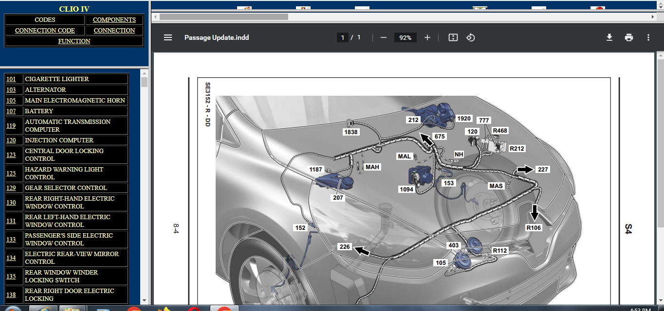Select GEAR SELECTOR CONTROL row text
This screenshot has height=311, width=664.
(x=66, y=188)
